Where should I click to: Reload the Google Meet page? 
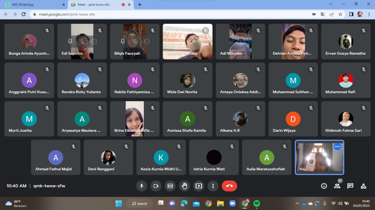point(24,14)
